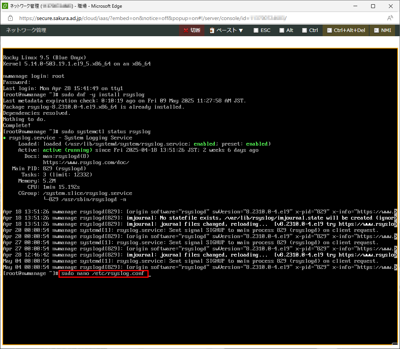Click the "No statefile exists" log line

pos(200,218)
